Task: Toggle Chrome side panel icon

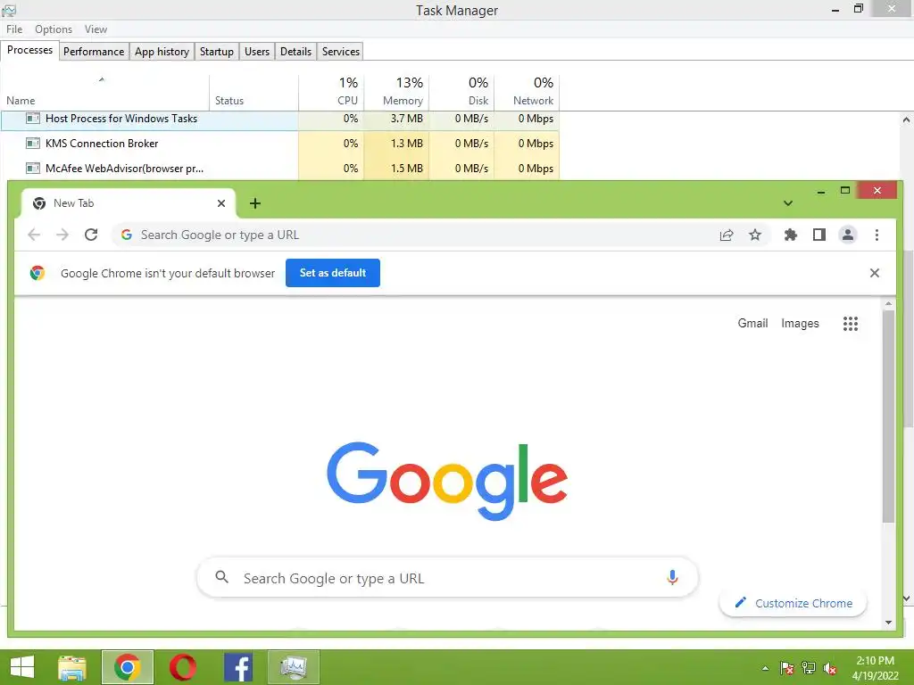Action: point(819,235)
